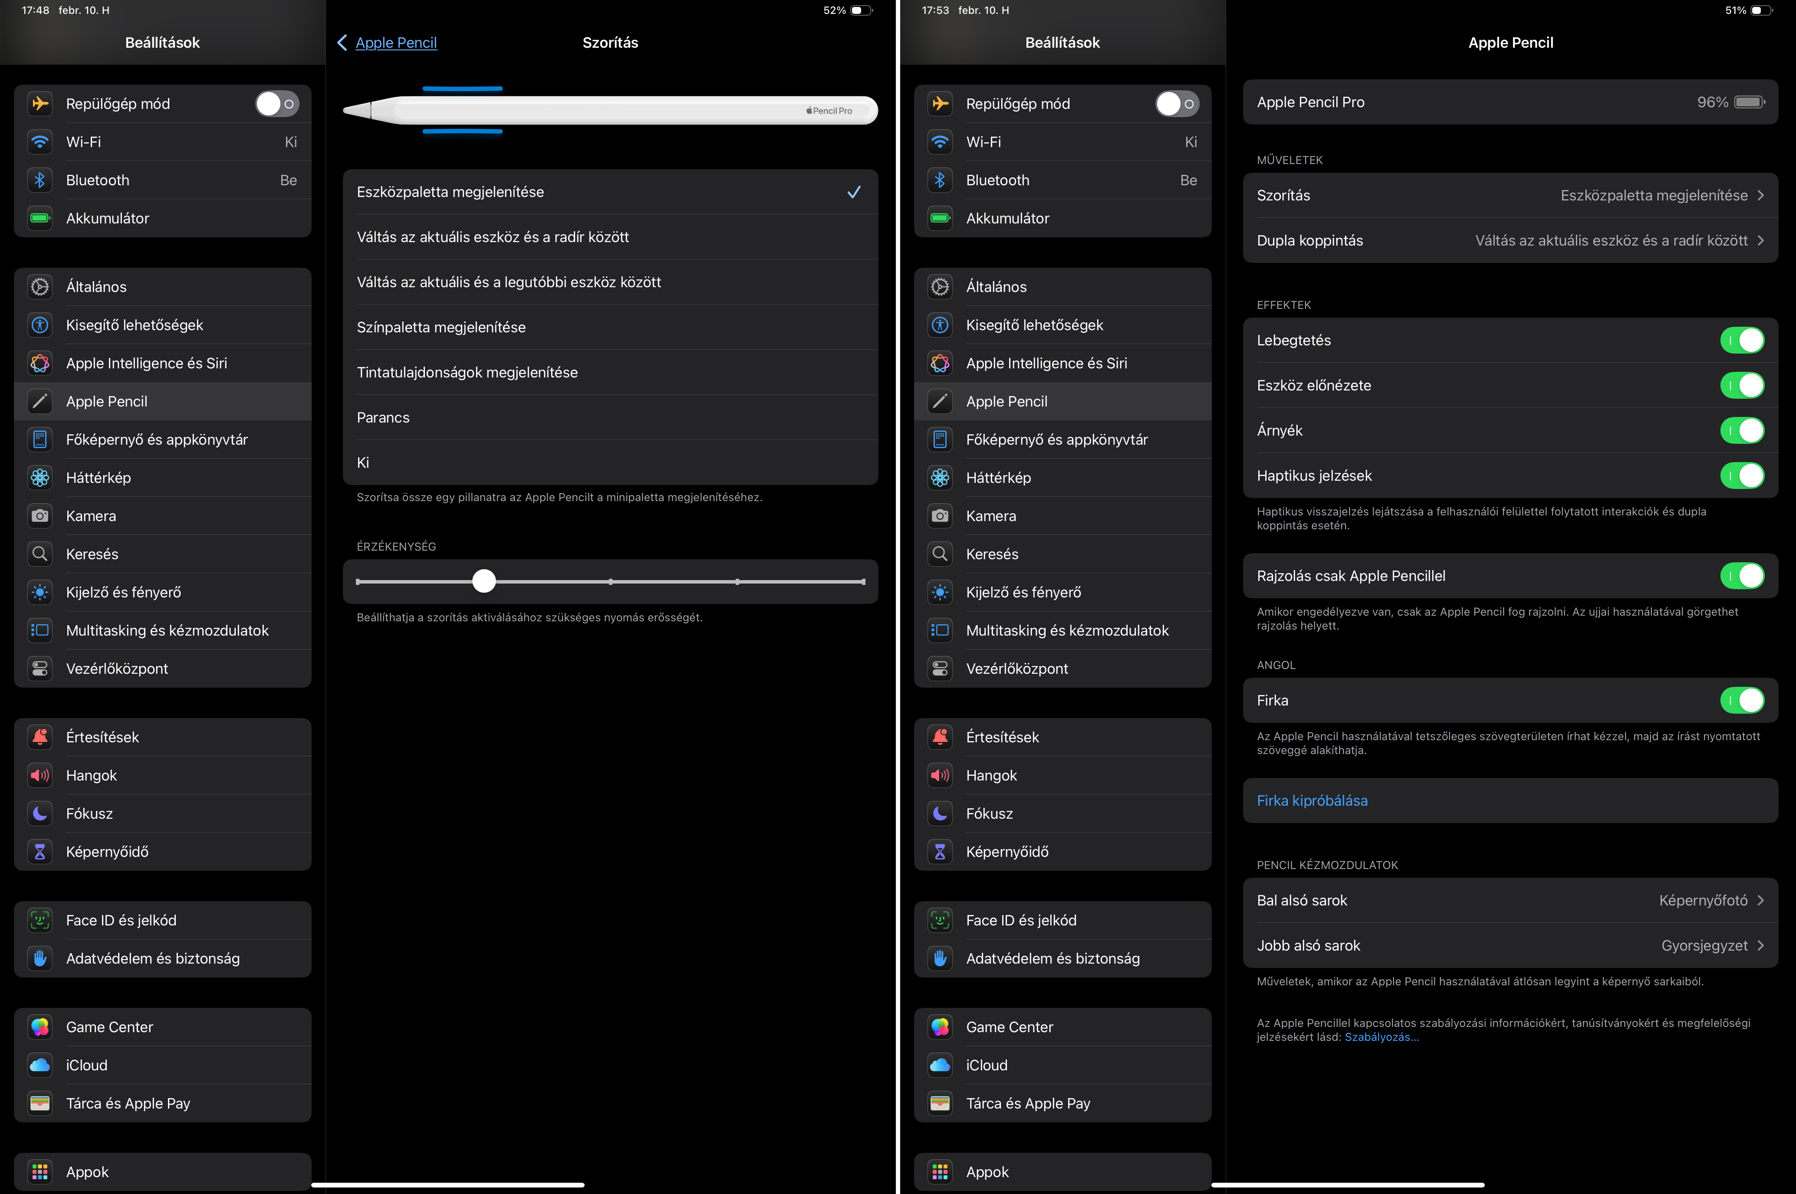The height and width of the screenshot is (1194, 1796).
Task: Choose the Parancs squeeze option
Action: 609,417
